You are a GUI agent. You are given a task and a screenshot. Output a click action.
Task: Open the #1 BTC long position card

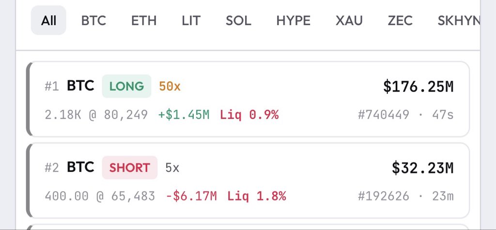248,99
